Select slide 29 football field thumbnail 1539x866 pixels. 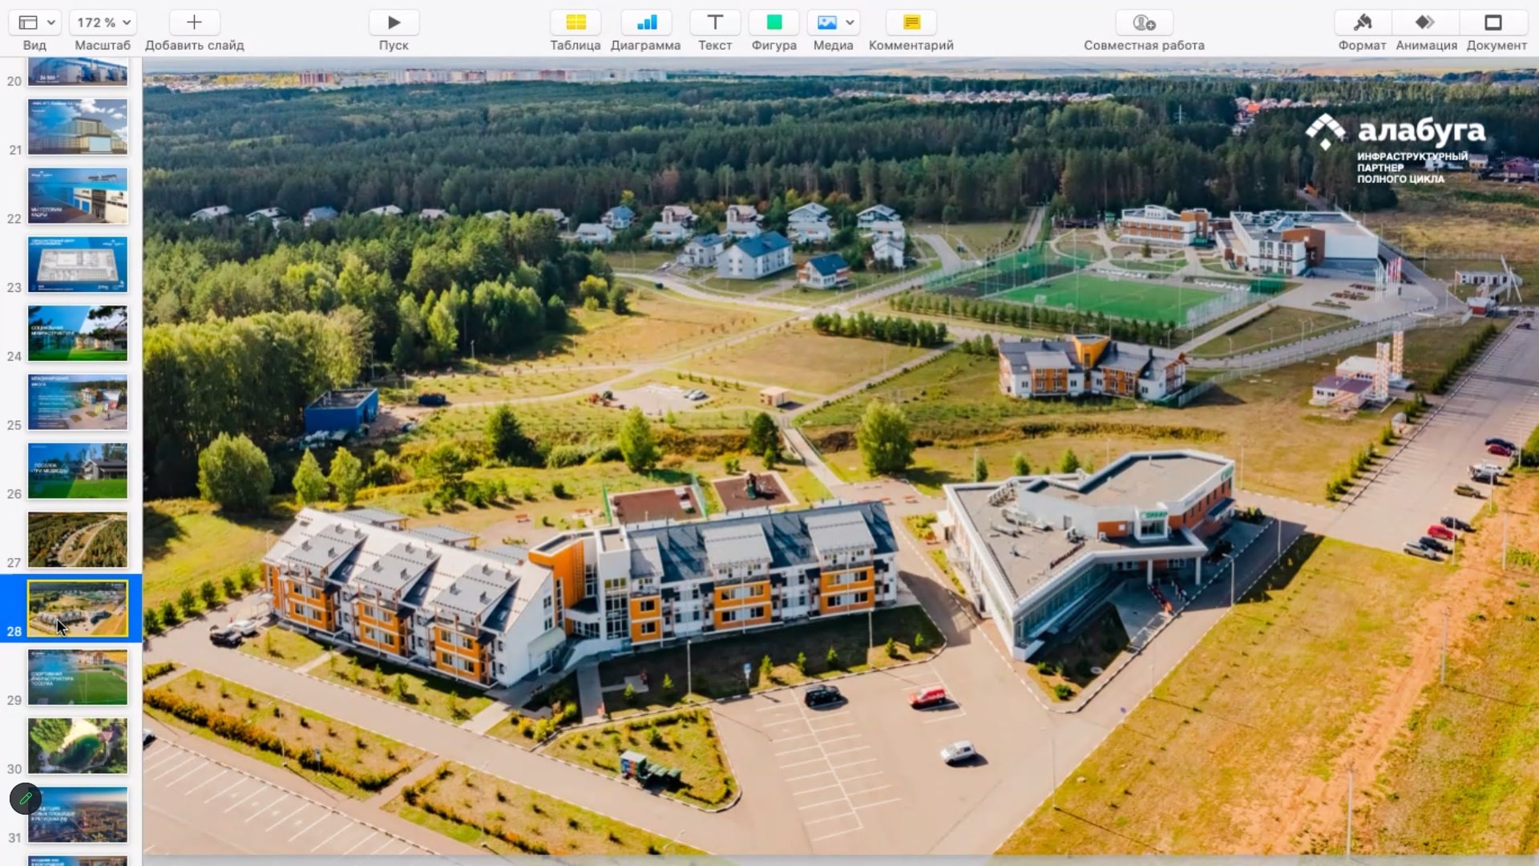[78, 678]
